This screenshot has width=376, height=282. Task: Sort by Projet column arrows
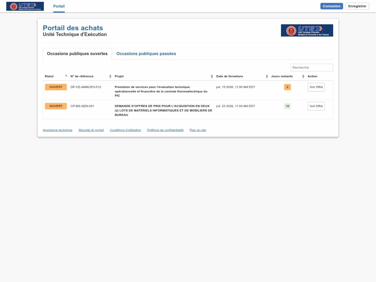(212, 76)
